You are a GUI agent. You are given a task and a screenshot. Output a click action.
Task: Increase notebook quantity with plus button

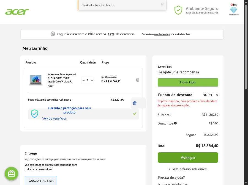[x=92, y=81]
